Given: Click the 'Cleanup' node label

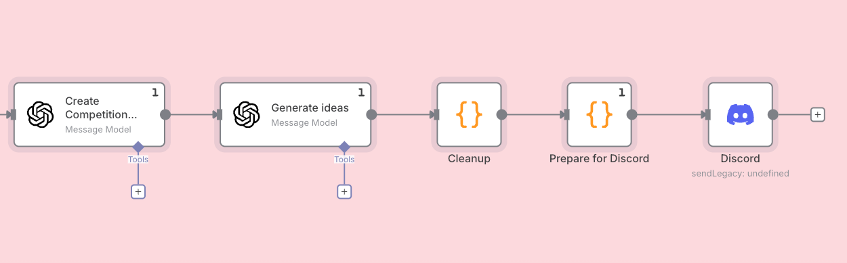Looking at the screenshot, I should pyautogui.click(x=469, y=159).
